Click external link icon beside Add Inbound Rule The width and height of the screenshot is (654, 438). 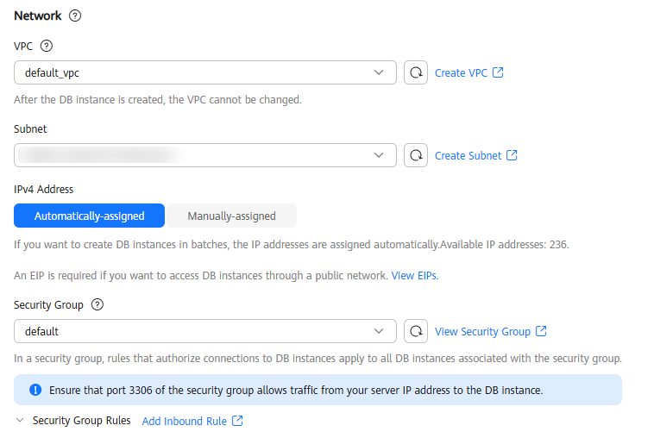tap(237, 421)
